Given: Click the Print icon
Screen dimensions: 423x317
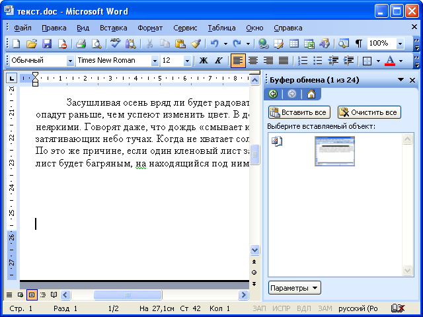Looking at the screenshot, I should [81, 44].
